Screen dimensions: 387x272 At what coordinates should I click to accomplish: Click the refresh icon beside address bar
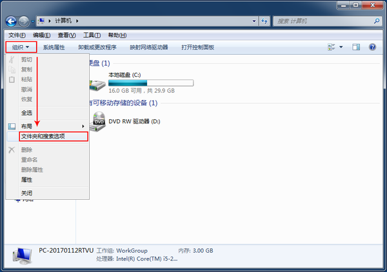coord(264,21)
